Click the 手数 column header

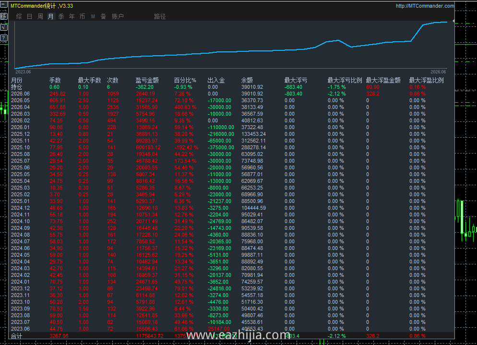(55, 80)
